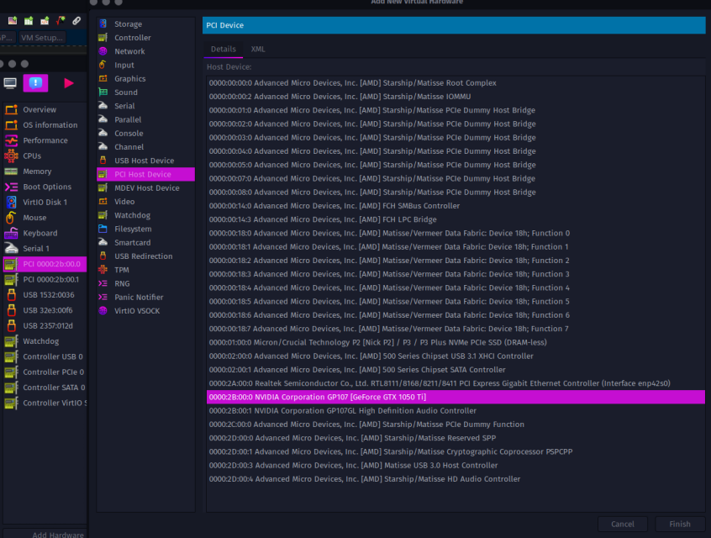This screenshot has height=538, width=711.
Task: Select Starship/Matisse IOMMU row
Action: [456, 97]
